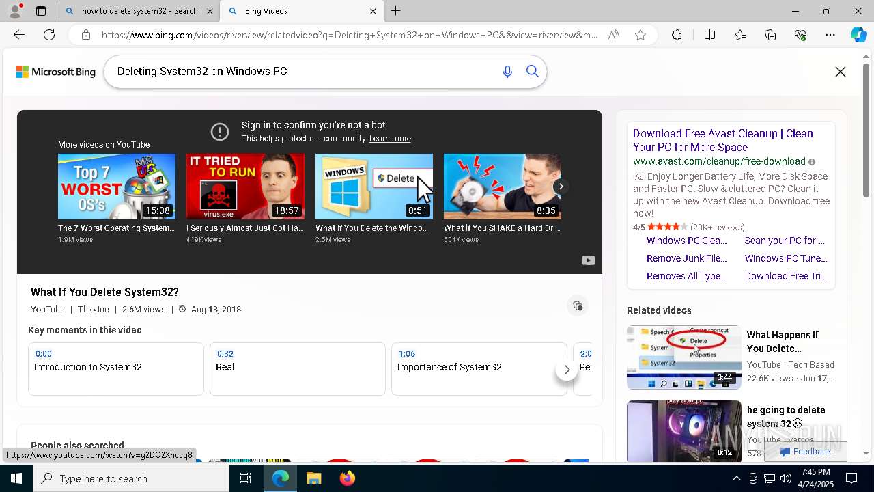Save video using the collection icon
This screenshot has height=492, width=874.
pyautogui.click(x=578, y=305)
